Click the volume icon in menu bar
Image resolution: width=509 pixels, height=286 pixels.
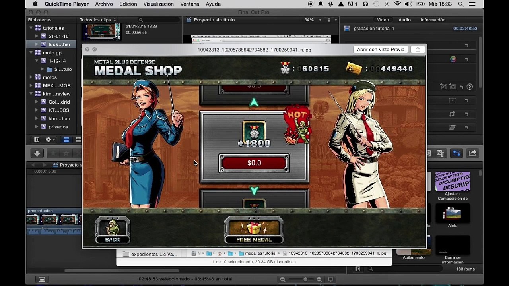(x=408, y=4)
